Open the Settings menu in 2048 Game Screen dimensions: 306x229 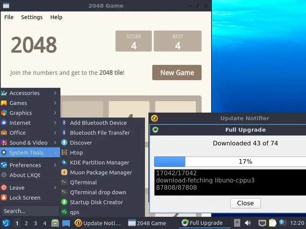(x=32, y=17)
